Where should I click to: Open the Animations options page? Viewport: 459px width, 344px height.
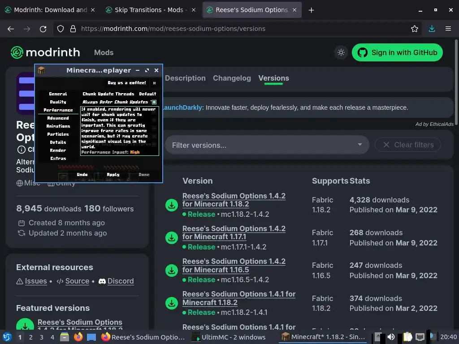[x=58, y=126]
